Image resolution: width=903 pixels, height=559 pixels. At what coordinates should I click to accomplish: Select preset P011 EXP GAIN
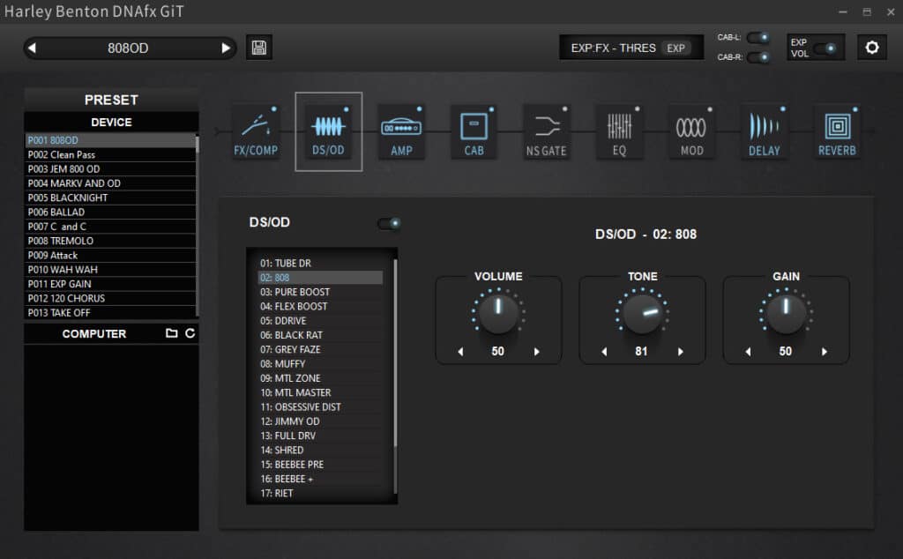pyautogui.click(x=110, y=285)
